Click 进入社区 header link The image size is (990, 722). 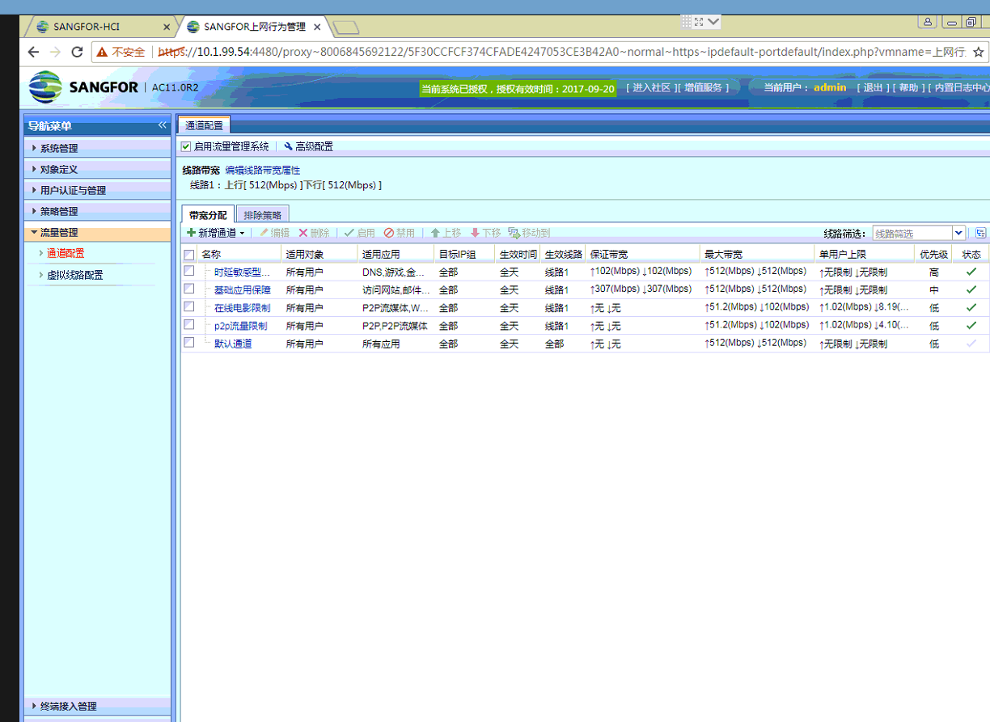pyautogui.click(x=651, y=87)
